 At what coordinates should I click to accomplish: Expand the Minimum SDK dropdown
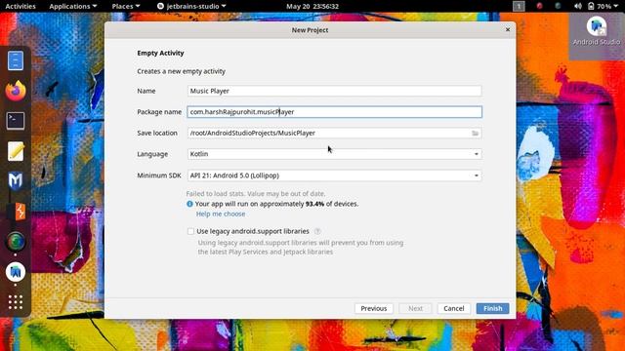point(334,175)
